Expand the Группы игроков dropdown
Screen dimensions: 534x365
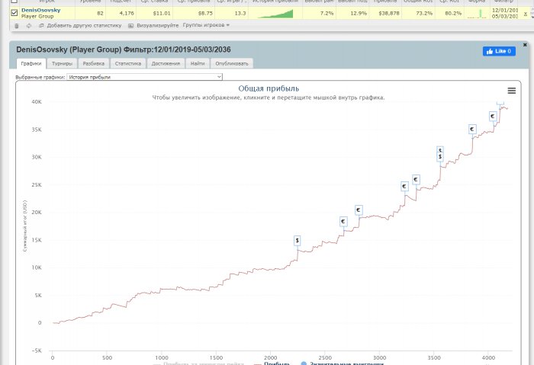206,25
